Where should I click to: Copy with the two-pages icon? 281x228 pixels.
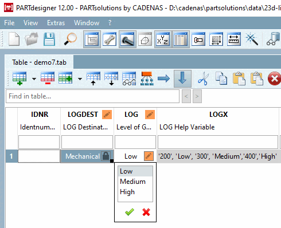(x=221, y=78)
